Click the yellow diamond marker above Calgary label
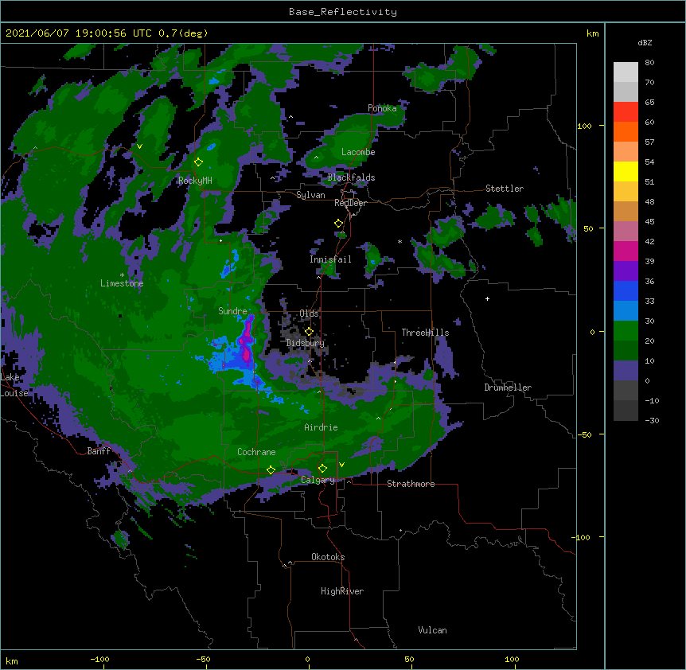 coord(322,469)
